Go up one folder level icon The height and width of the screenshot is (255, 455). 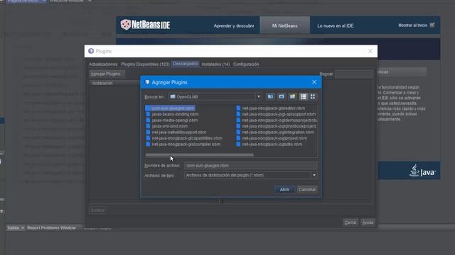[x=270, y=96]
